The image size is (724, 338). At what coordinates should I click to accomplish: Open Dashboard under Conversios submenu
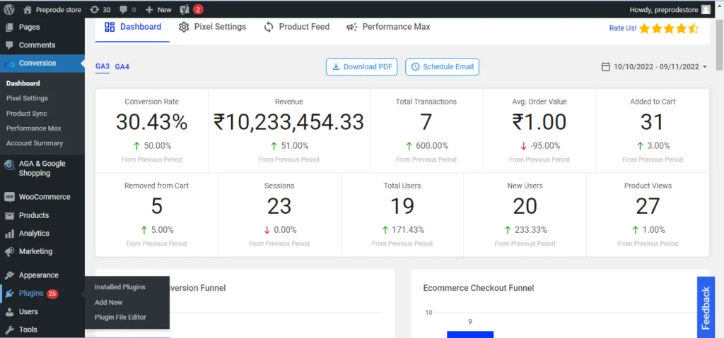click(23, 83)
